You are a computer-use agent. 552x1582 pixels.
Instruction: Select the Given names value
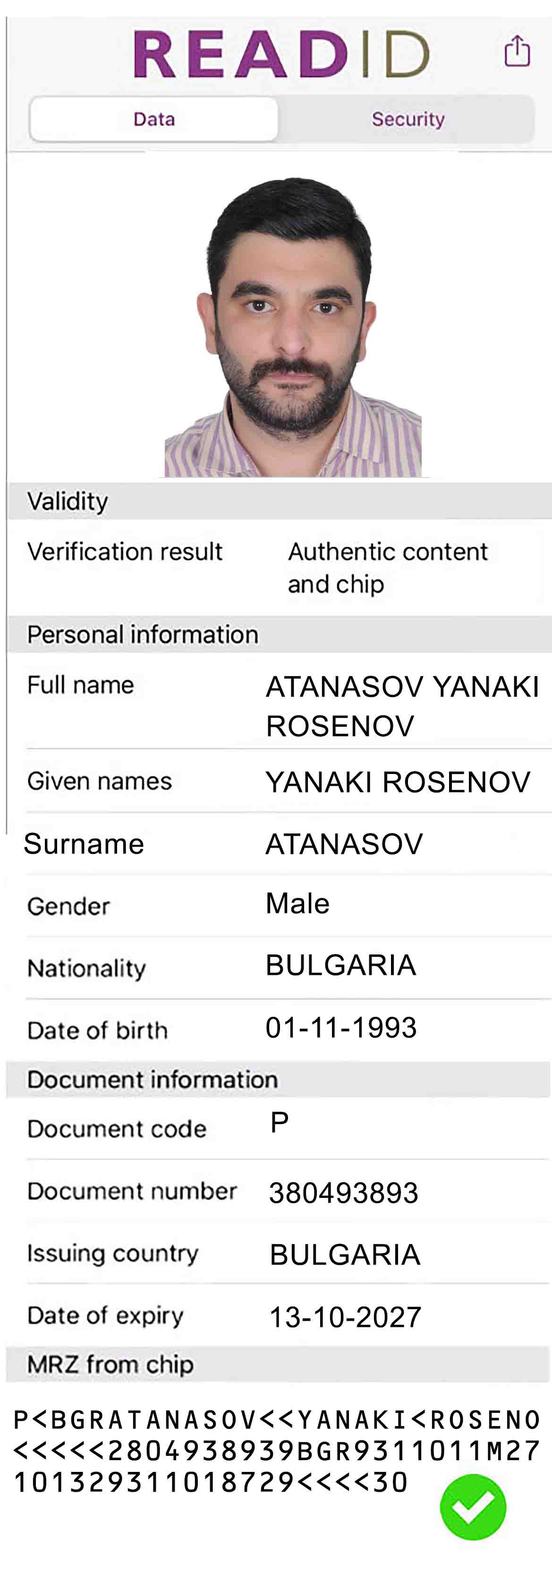tap(398, 782)
